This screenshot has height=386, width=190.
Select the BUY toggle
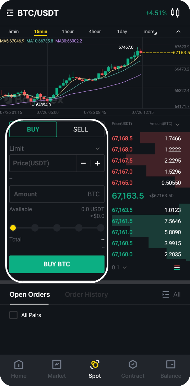pyautogui.click(x=33, y=129)
